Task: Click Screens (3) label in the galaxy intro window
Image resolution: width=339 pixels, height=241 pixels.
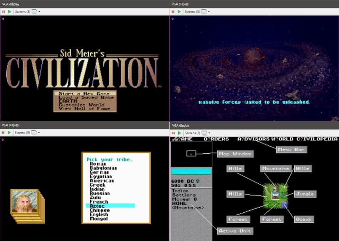Action: (x=192, y=12)
